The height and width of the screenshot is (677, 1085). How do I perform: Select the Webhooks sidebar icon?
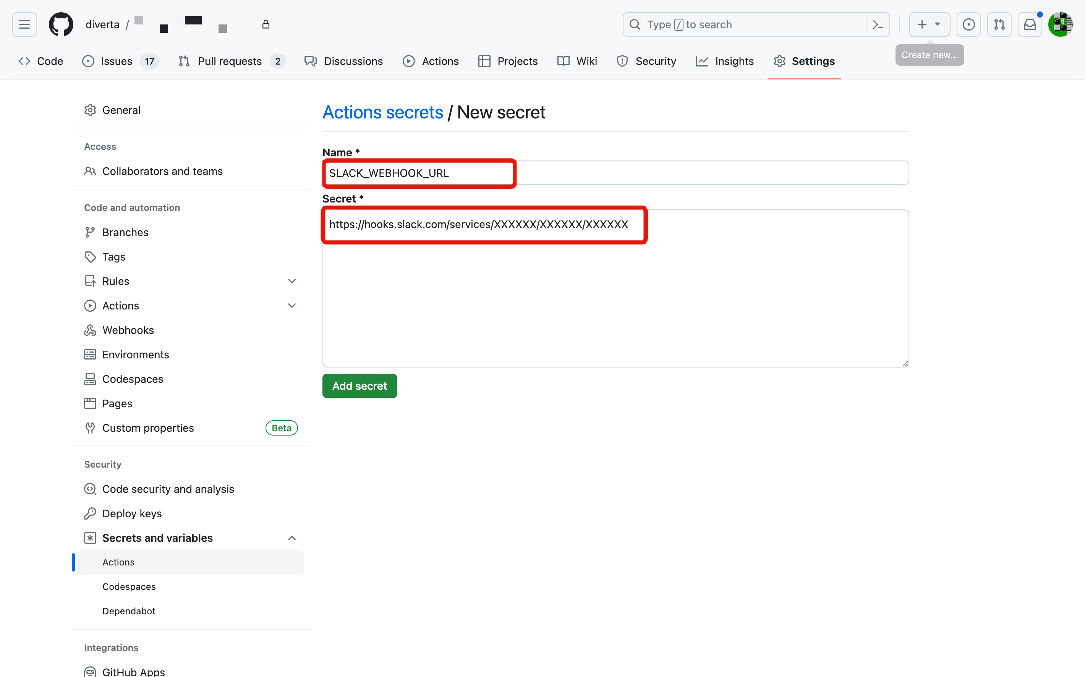(90, 330)
